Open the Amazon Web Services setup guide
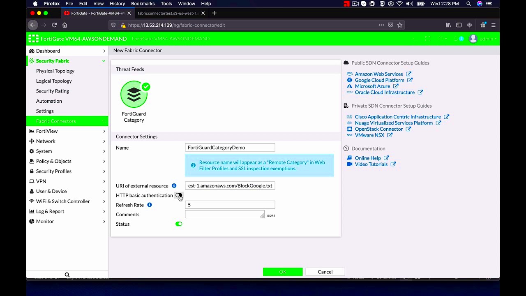The width and height of the screenshot is (526, 296). pos(379,74)
